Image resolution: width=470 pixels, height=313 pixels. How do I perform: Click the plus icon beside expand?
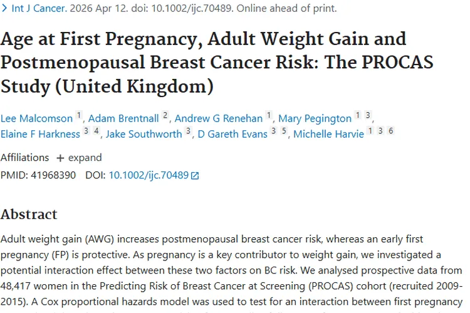(60, 158)
